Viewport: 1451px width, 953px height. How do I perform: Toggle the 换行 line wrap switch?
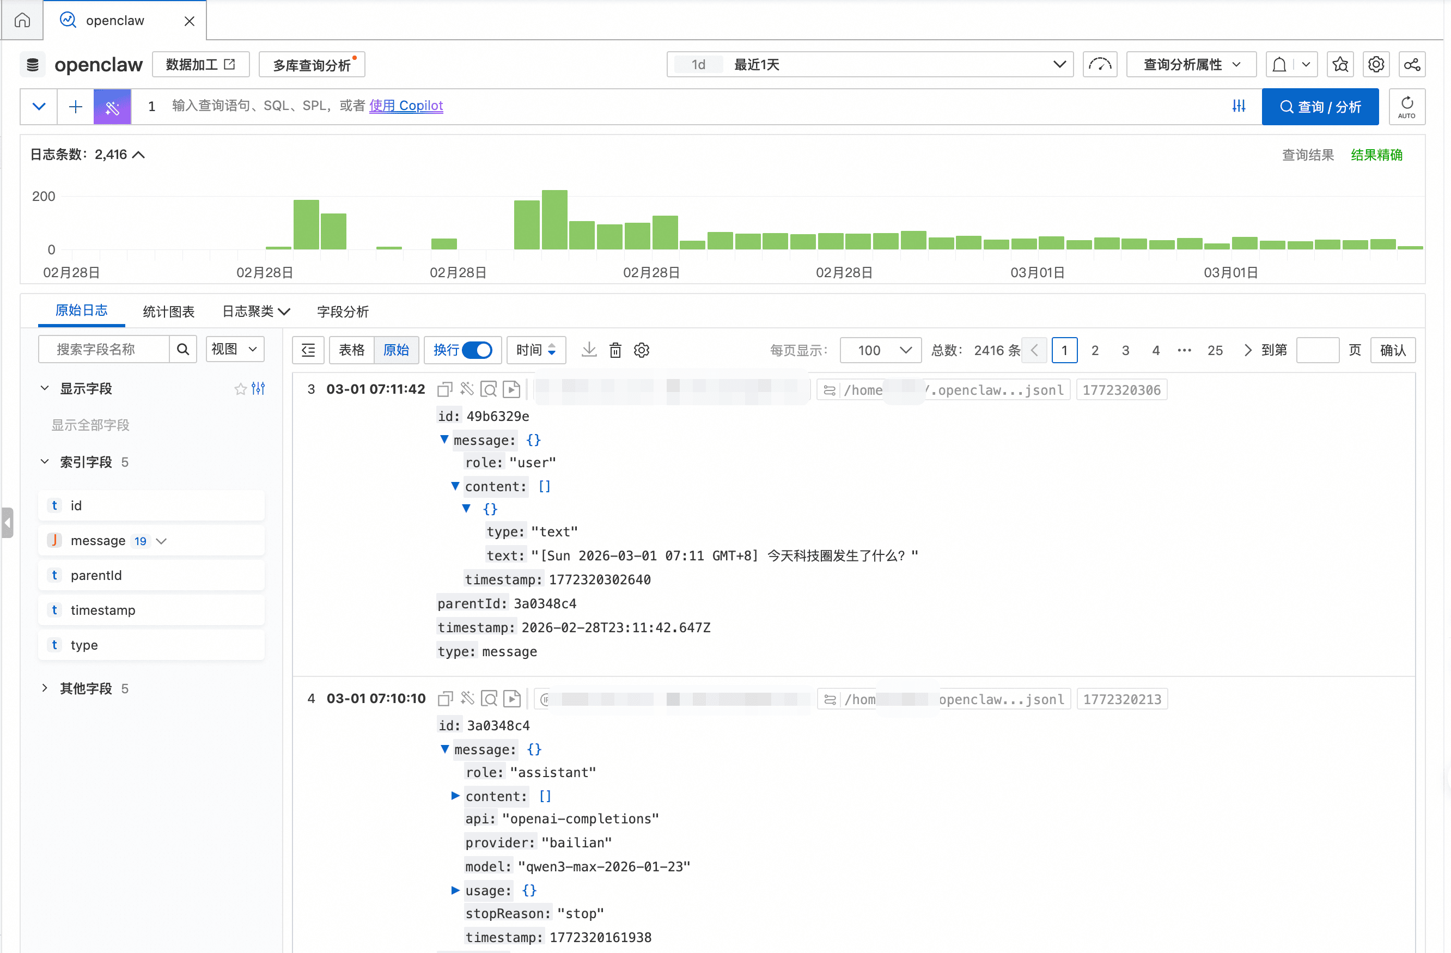477,350
